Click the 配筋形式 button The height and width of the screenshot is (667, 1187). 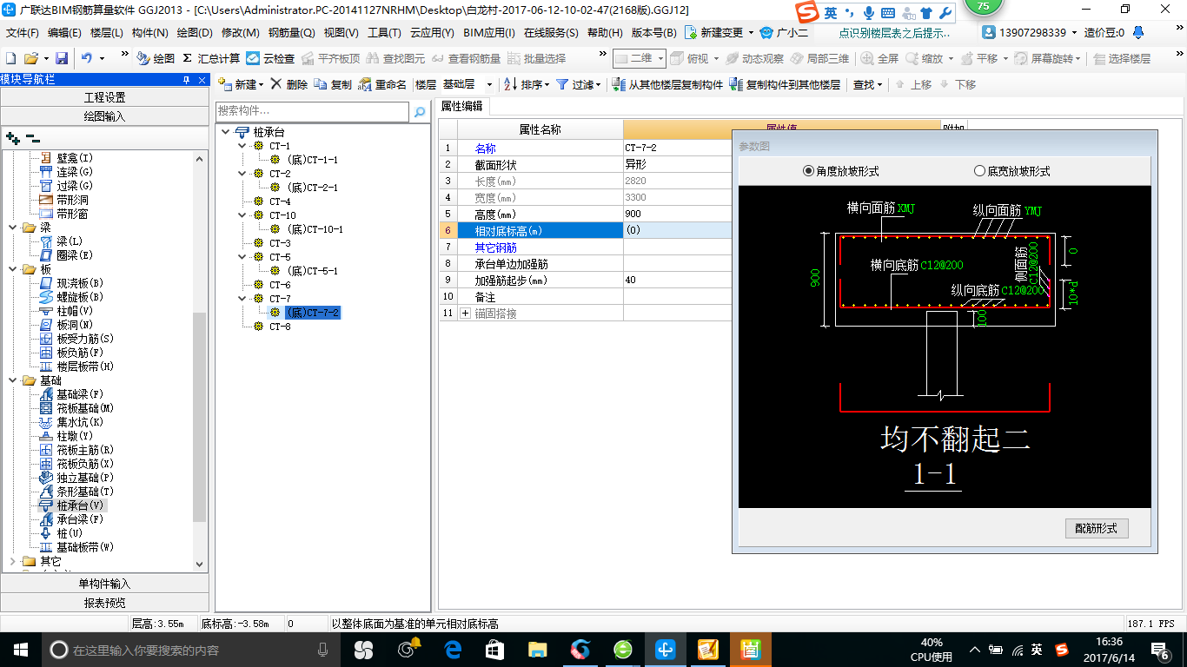tap(1096, 528)
